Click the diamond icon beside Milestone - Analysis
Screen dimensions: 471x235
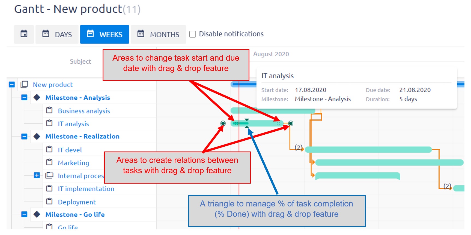tap(37, 97)
